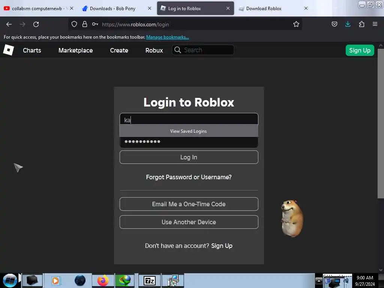Open the media player taskbar icon
Image resolution: width=384 pixels, height=288 pixels.
point(55,280)
